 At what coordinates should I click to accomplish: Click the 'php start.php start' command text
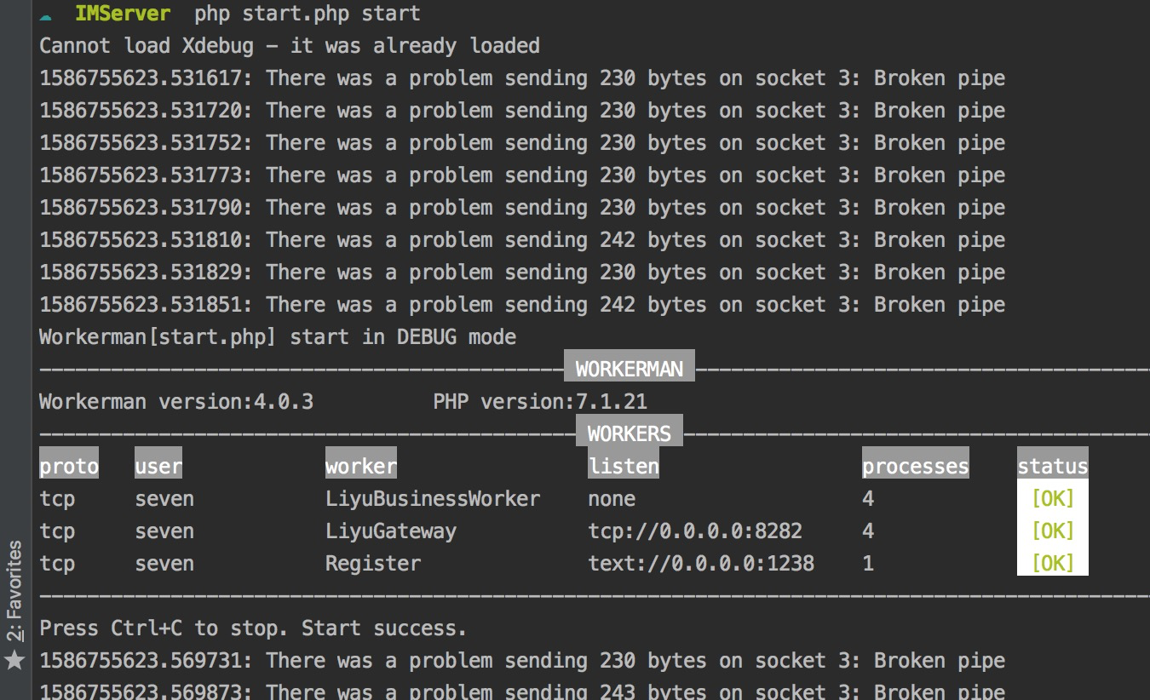(x=307, y=14)
